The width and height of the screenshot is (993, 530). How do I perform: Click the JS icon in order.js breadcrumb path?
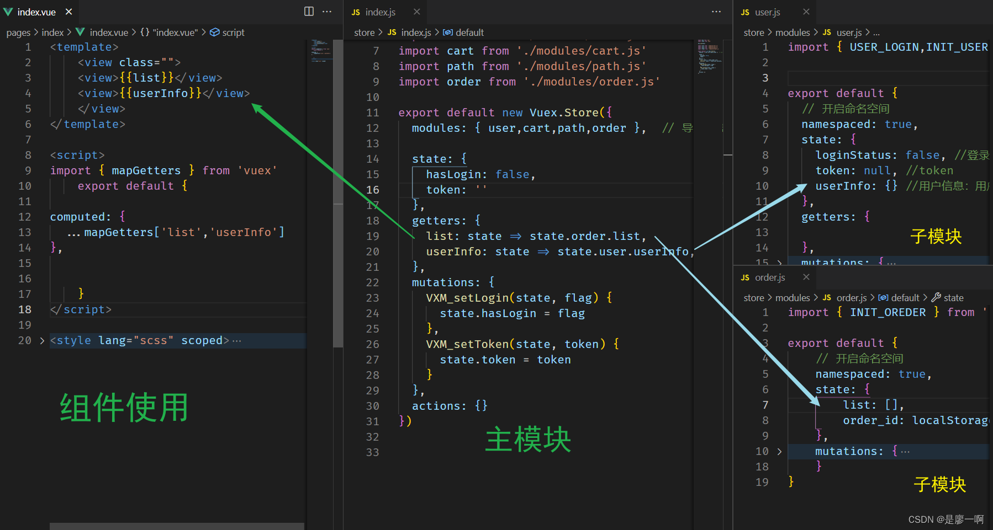click(x=827, y=297)
